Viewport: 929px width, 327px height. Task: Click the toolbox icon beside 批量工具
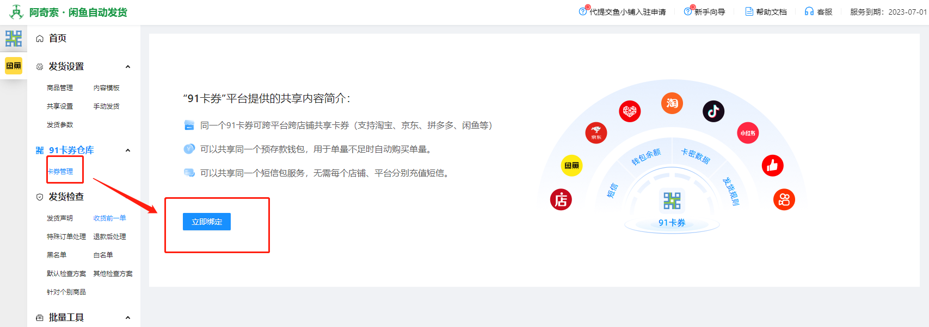click(40, 318)
